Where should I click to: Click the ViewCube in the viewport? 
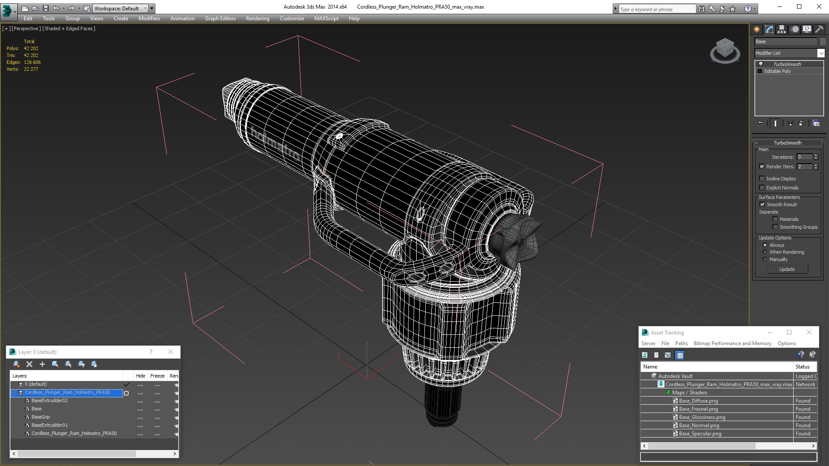click(x=725, y=50)
